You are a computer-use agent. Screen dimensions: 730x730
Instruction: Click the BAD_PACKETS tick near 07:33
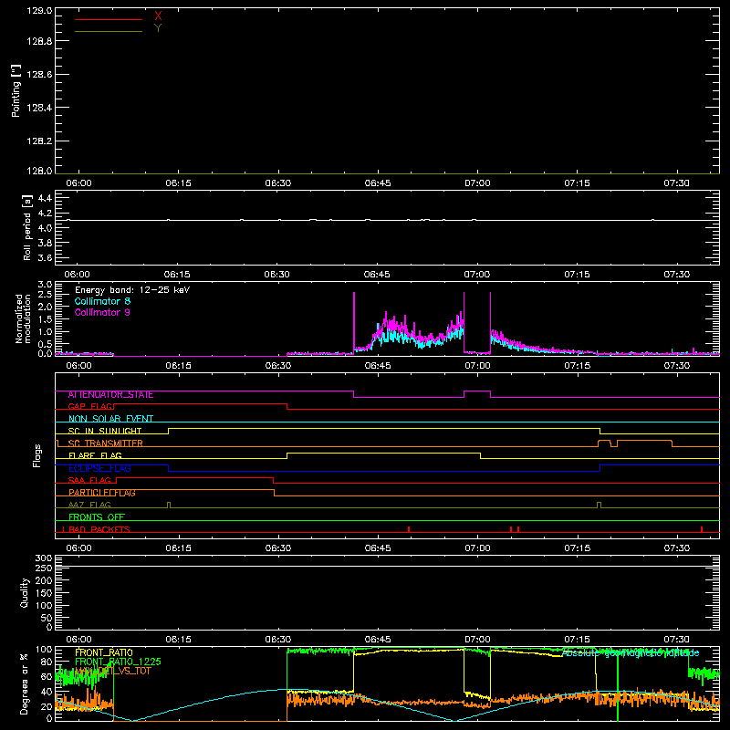(x=702, y=529)
